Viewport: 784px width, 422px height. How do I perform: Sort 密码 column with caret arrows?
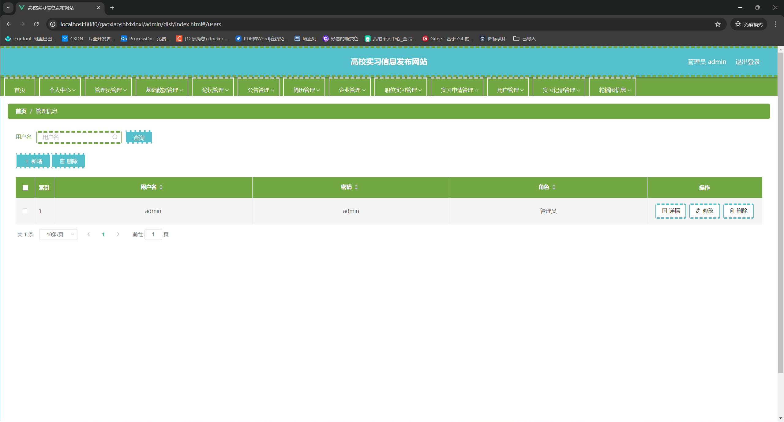356,187
